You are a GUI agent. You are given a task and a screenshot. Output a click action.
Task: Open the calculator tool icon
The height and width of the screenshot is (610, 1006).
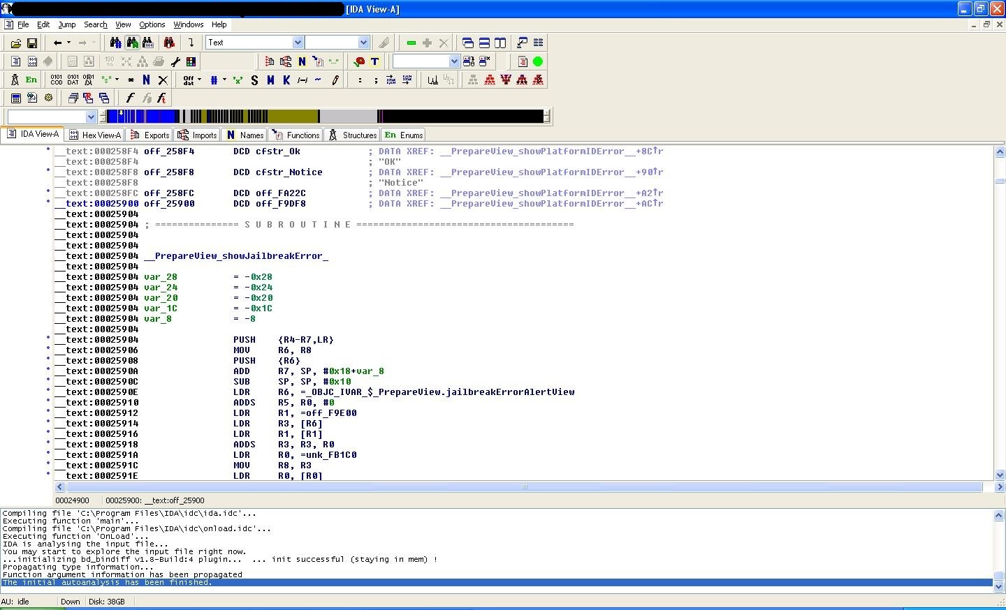15,98
